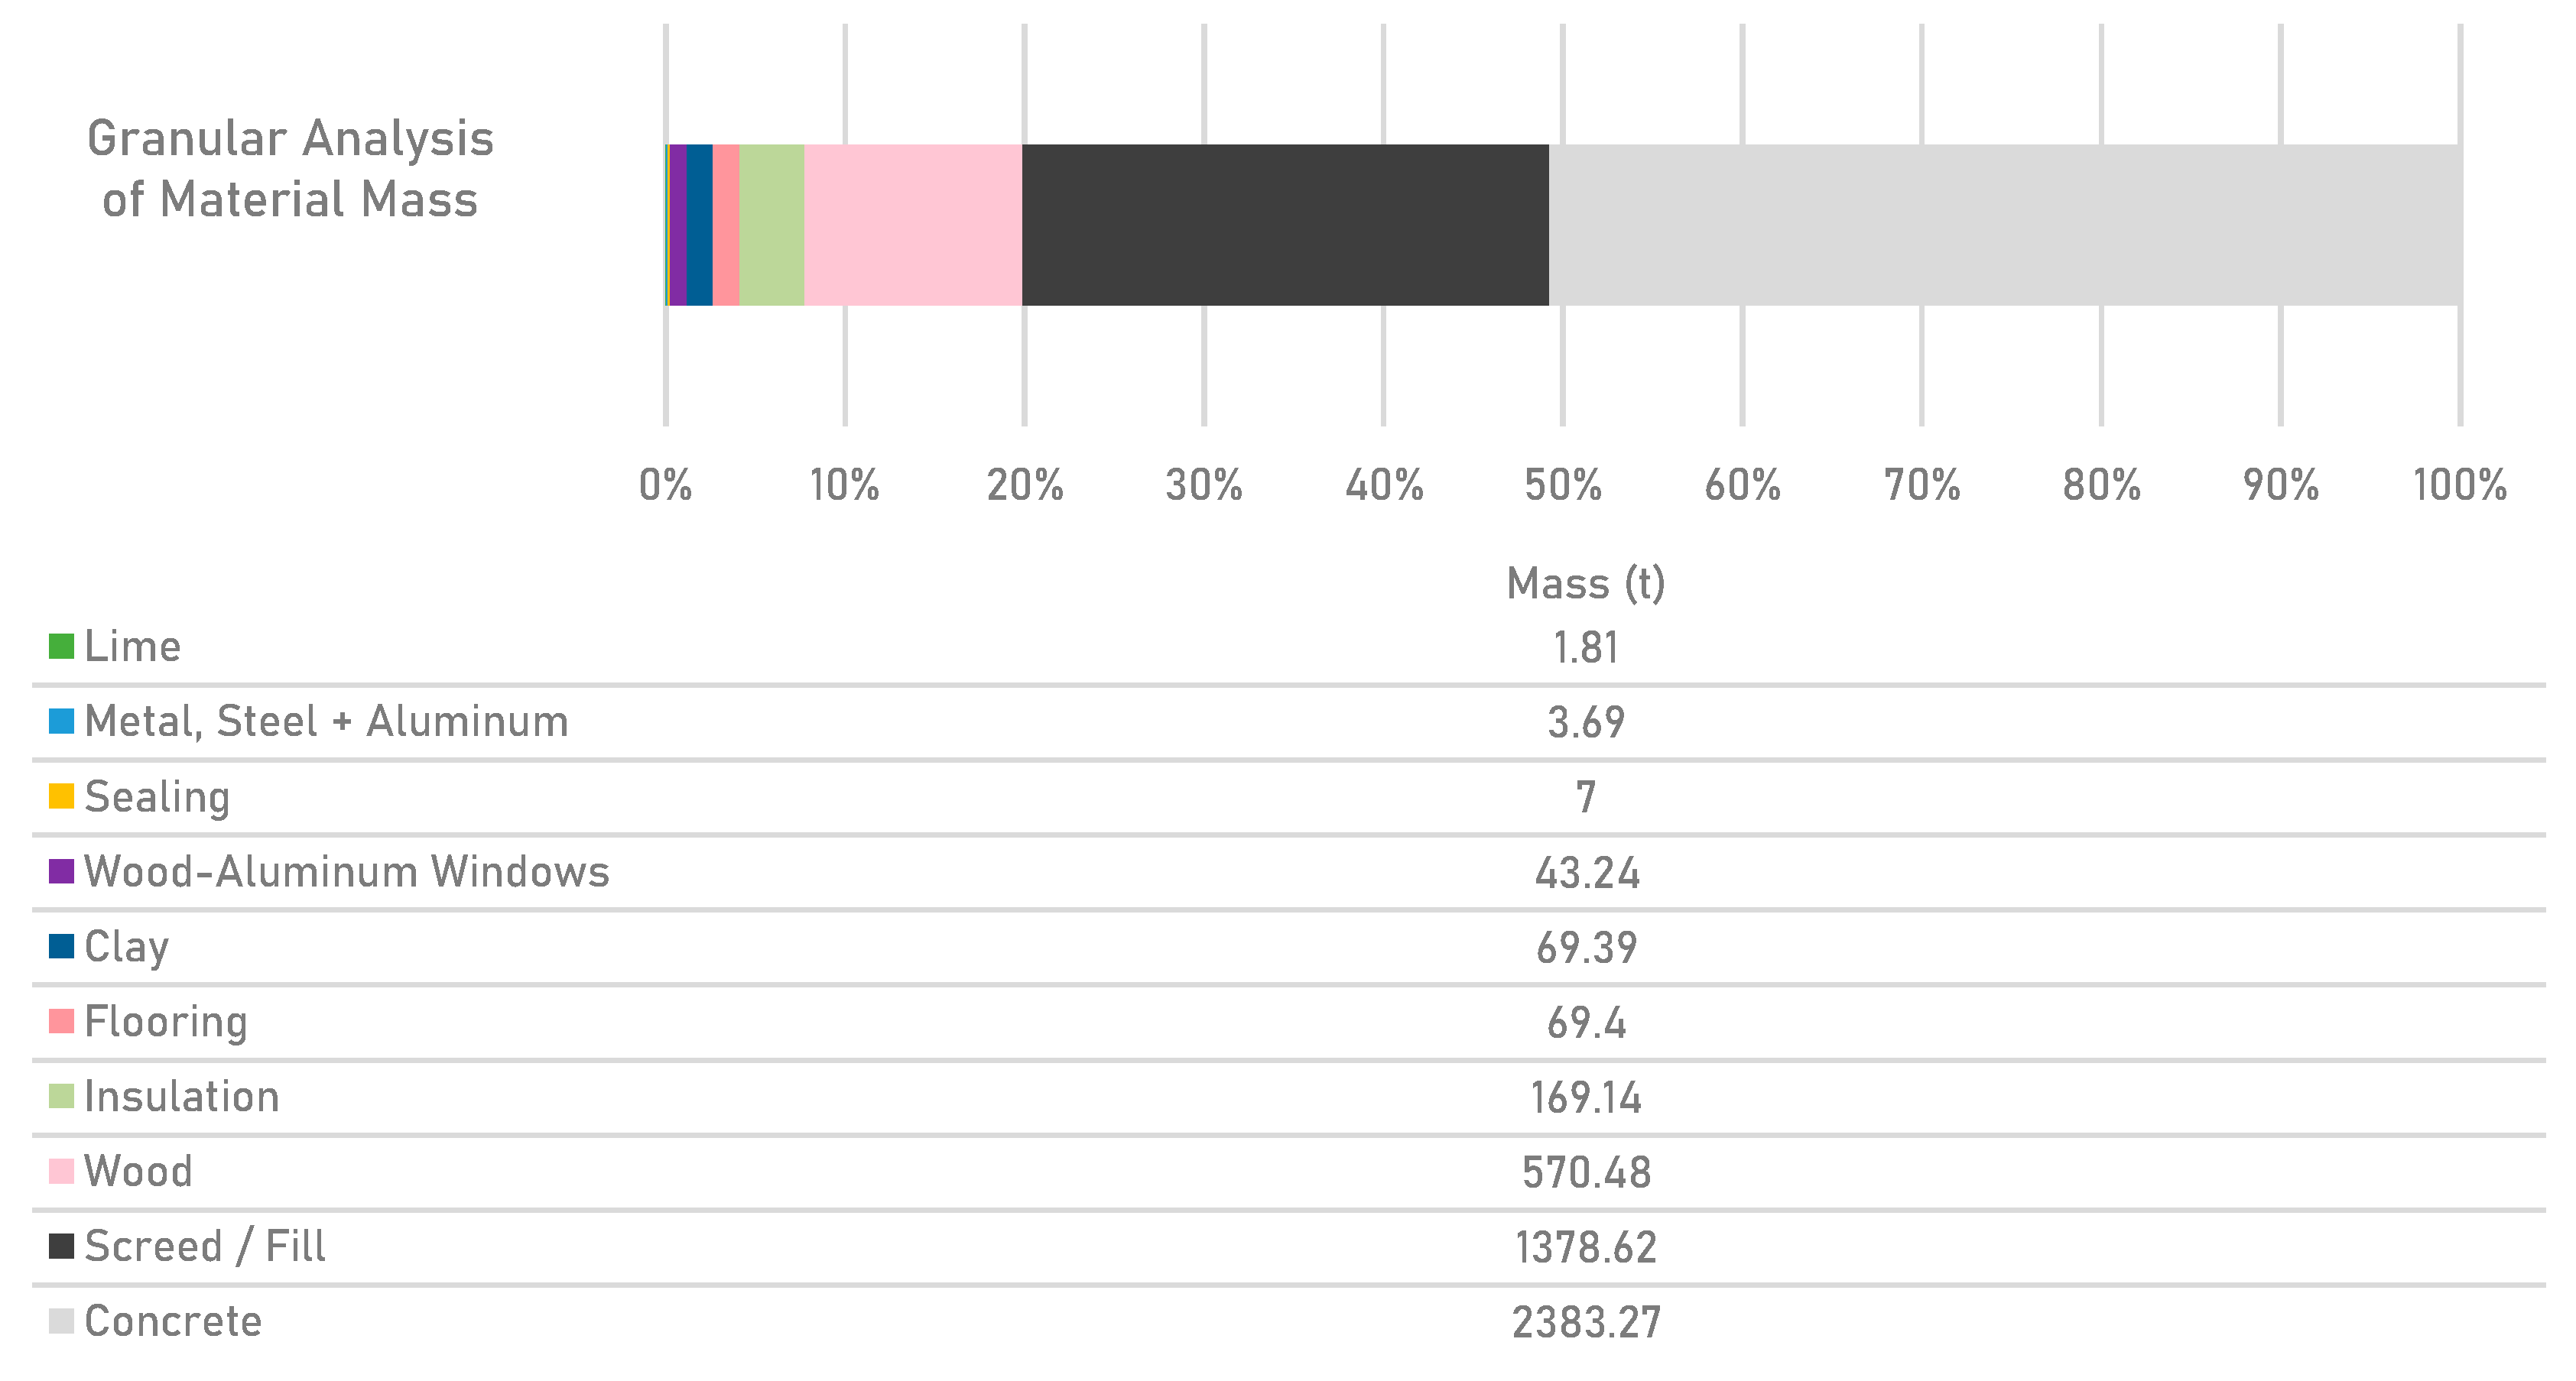Select the Concrete mass value 2383.27
Screen dimensions: 2576x1381
click(x=1586, y=1322)
